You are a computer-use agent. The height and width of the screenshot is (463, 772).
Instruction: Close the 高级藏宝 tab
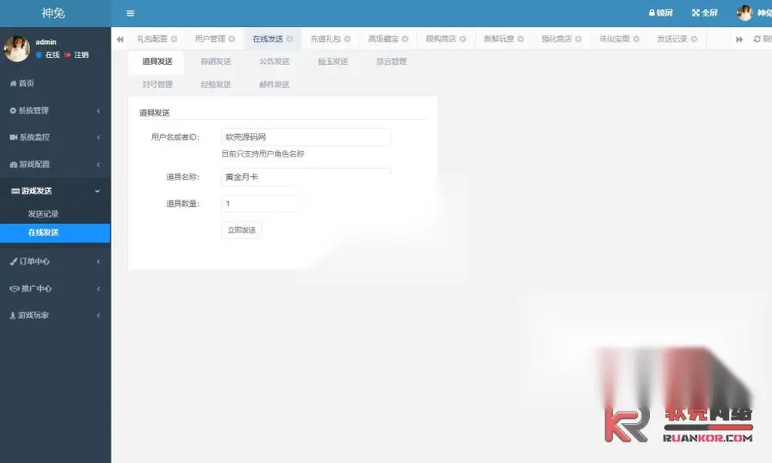click(405, 39)
